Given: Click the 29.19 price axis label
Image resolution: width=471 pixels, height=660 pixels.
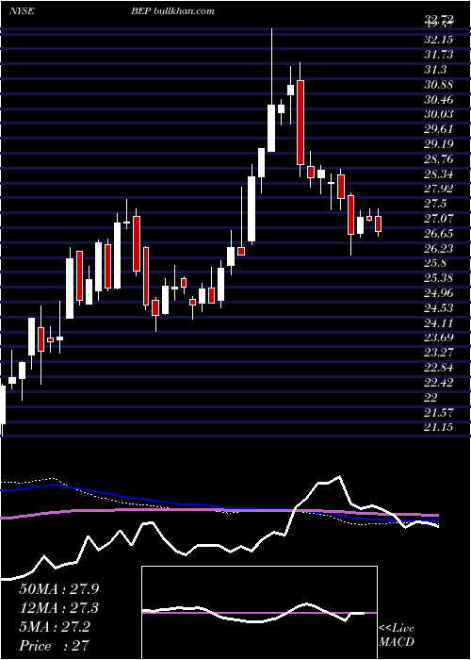Looking at the screenshot, I should tap(439, 144).
